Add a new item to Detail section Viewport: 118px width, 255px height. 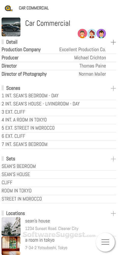click(x=113, y=42)
